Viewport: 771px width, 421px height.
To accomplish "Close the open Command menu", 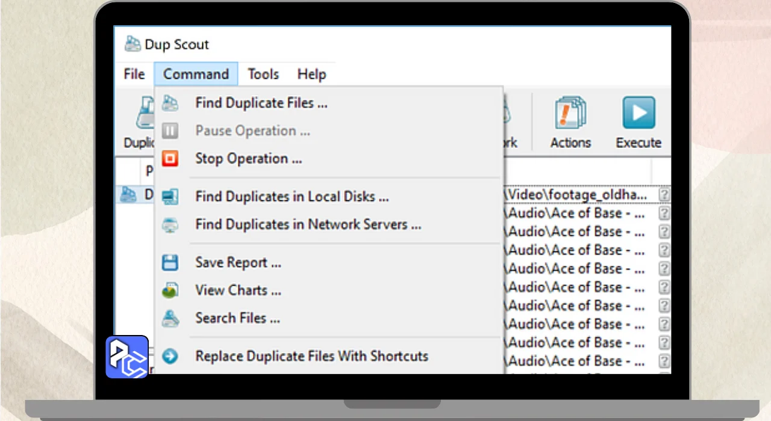I will click(196, 75).
